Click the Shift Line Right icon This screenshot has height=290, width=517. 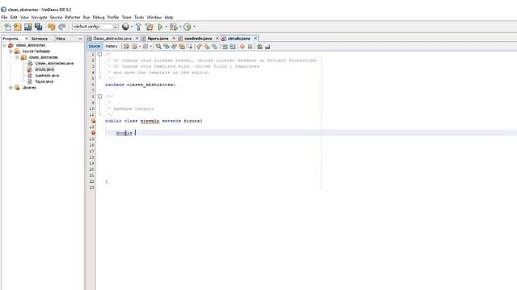(233, 47)
